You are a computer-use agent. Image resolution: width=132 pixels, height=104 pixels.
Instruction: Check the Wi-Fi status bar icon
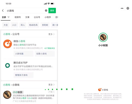pyautogui.click(x=49, y=4)
